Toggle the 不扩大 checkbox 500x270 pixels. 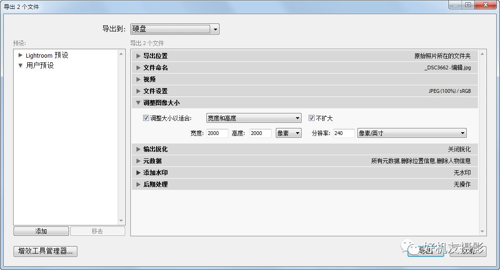311,118
